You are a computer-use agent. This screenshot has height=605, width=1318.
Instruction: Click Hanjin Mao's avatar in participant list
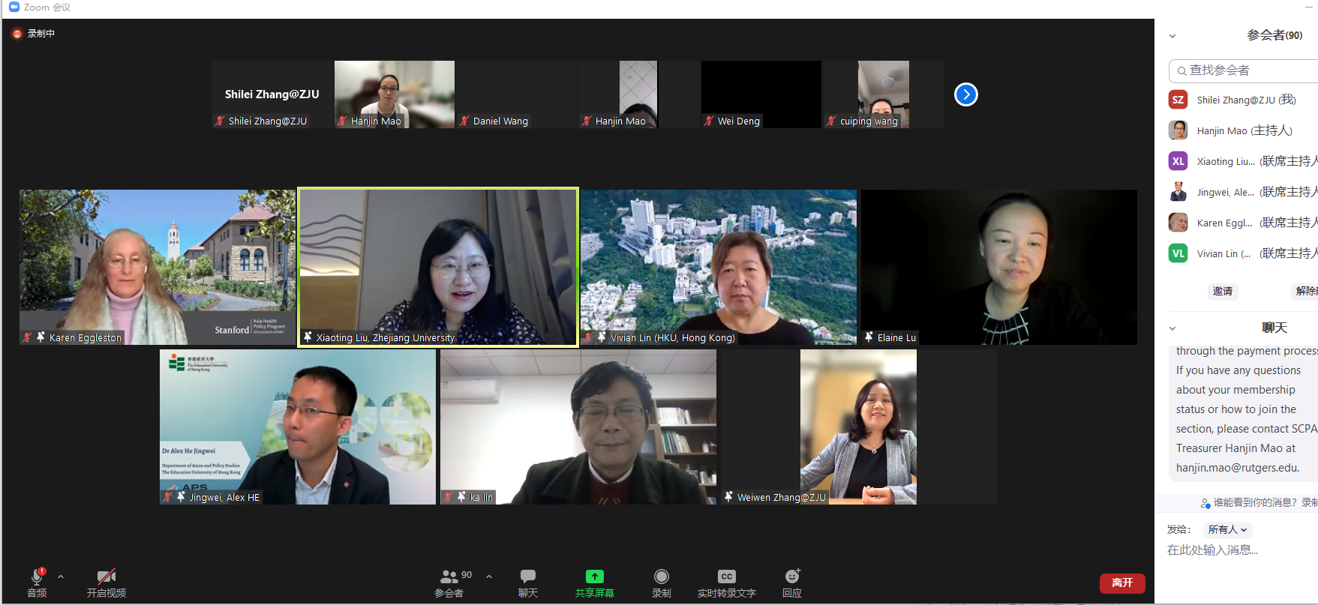point(1178,130)
